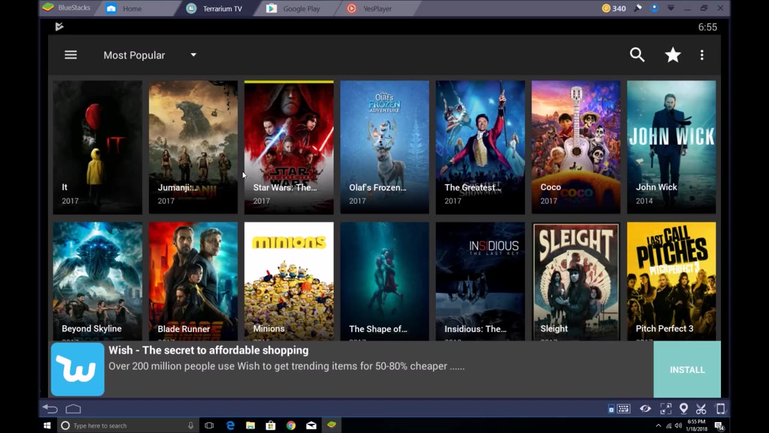Open the Wish ad headline link
Image resolution: width=769 pixels, height=433 pixels.
[x=208, y=350]
